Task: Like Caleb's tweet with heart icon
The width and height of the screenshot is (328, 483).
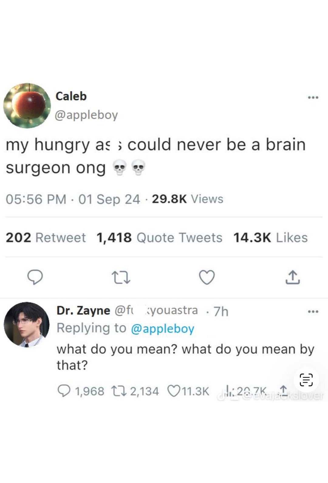Action: [x=207, y=277]
